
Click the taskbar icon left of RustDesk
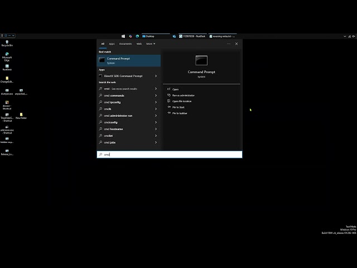click(x=174, y=36)
